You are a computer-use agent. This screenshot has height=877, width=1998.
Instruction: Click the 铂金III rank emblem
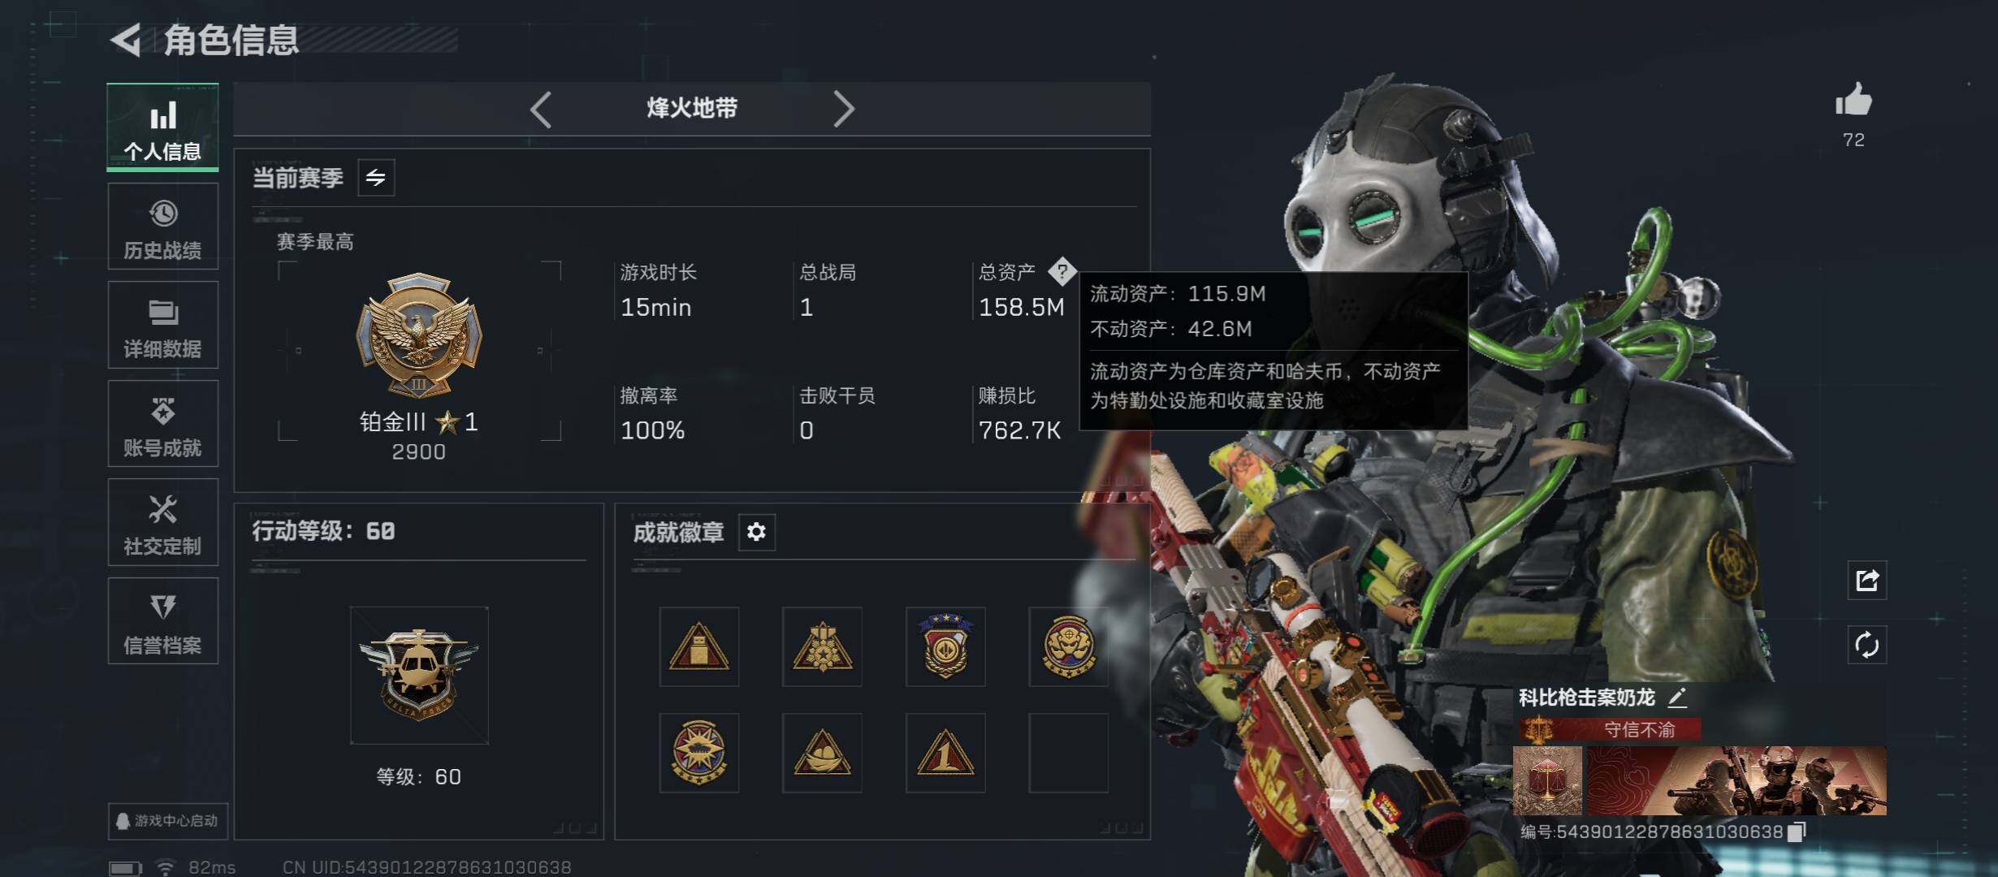point(419,334)
